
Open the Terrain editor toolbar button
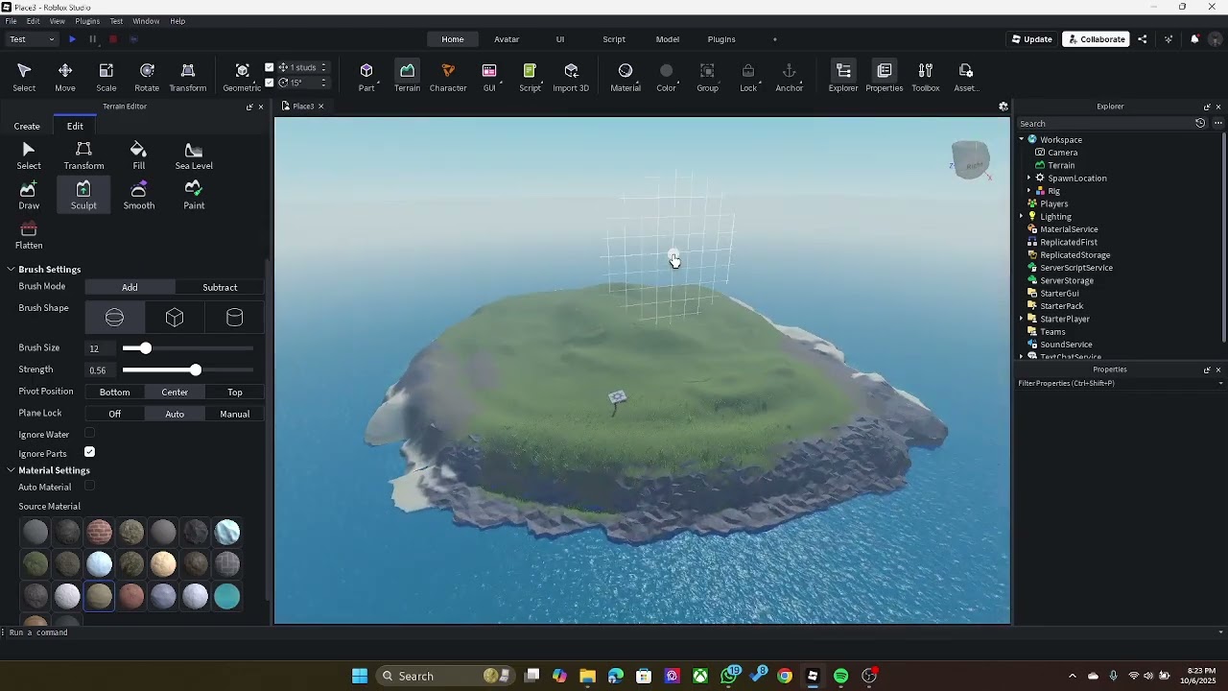(407, 77)
